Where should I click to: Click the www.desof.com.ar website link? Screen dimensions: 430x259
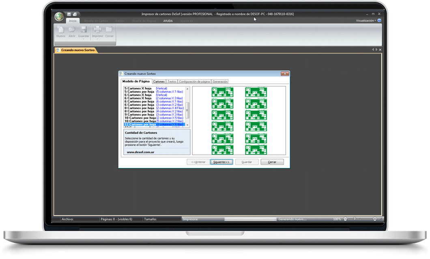pyautogui.click(x=140, y=152)
